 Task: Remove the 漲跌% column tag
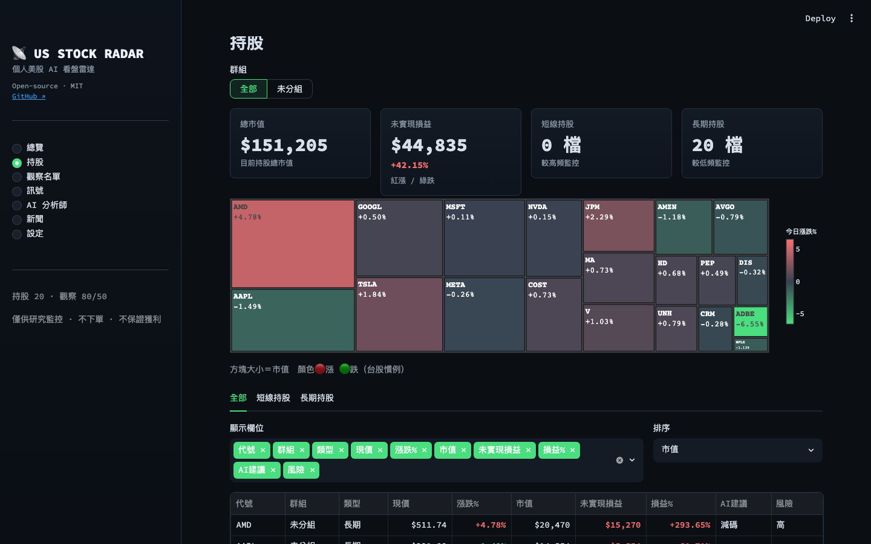(x=424, y=450)
